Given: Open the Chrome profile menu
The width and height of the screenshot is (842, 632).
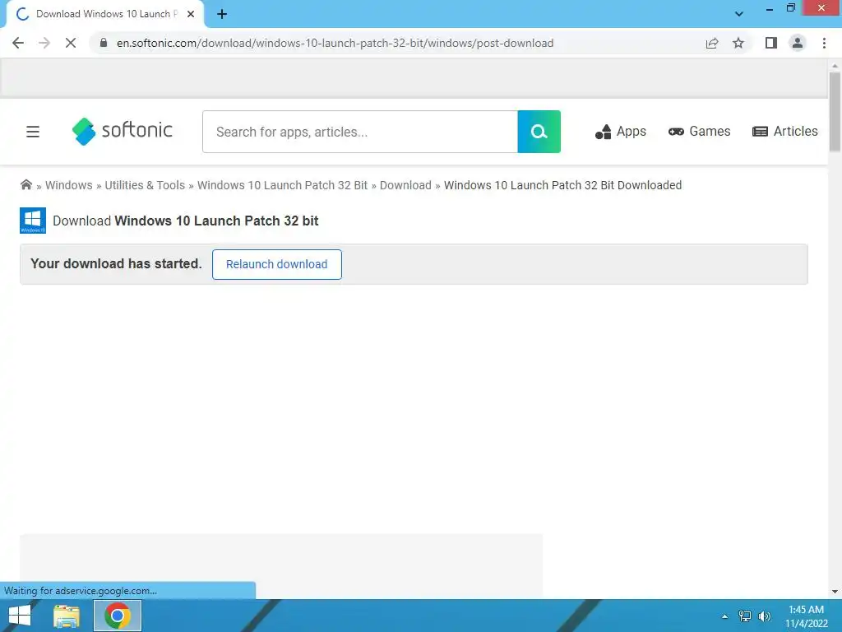Looking at the screenshot, I should [x=798, y=43].
